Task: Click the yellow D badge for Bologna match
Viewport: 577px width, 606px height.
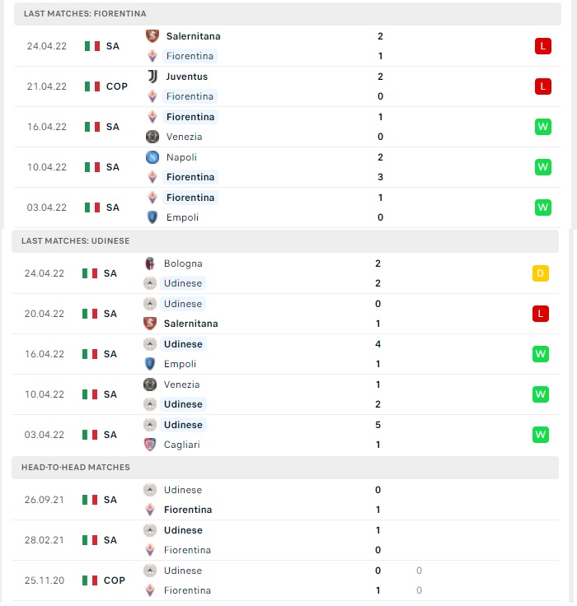Action: (x=541, y=273)
